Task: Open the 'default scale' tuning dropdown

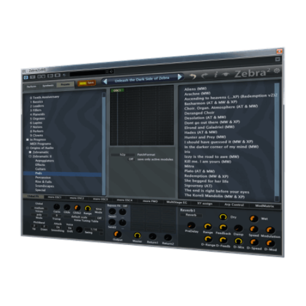Action: coord(79,217)
